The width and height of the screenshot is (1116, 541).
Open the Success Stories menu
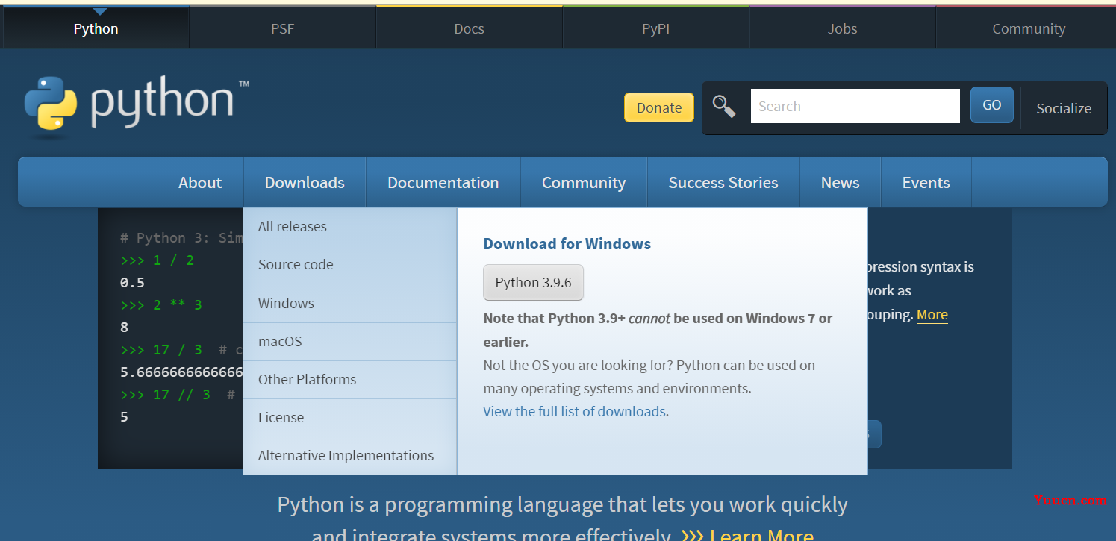click(x=723, y=182)
